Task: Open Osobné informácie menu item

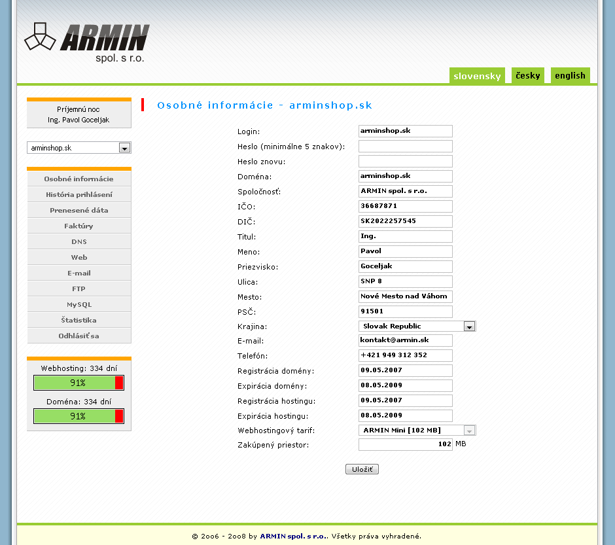Action: coord(79,179)
